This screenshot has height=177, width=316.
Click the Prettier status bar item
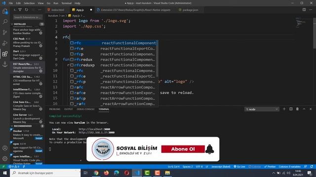tap(270, 167)
